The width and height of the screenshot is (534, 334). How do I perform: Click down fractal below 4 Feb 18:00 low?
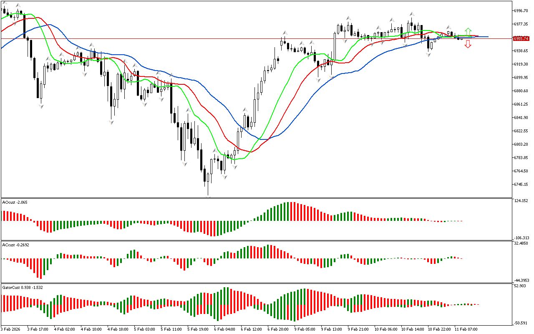(111, 122)
